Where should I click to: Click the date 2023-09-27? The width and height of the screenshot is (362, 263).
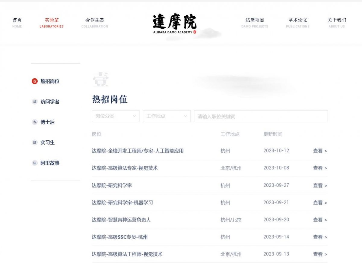tap(276, 185)
